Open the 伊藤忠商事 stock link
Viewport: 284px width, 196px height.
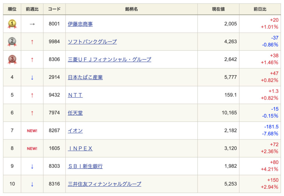tap(80, 24)
